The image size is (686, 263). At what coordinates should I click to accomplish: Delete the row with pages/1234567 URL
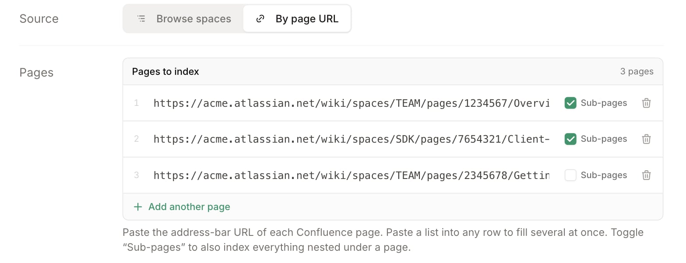pos(646,103)
